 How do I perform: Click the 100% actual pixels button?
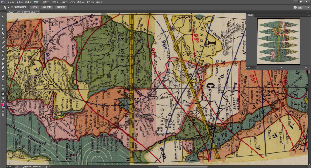34,7
